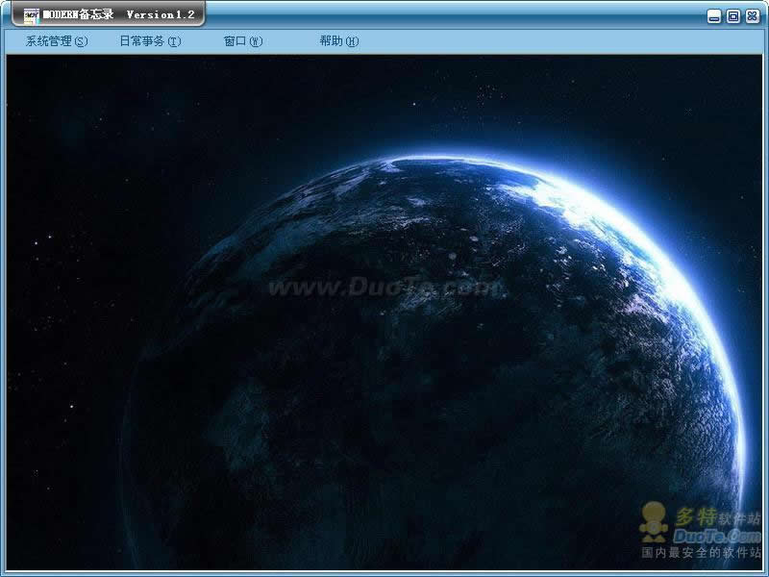Viewport: 769px width, 577px height.
Task: Maximize the MODERN备忘录 window
Action: pos(733,16)
